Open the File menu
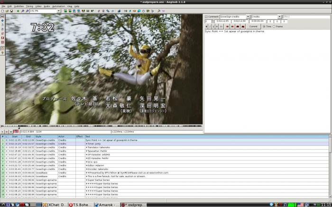 coord(3,6)
